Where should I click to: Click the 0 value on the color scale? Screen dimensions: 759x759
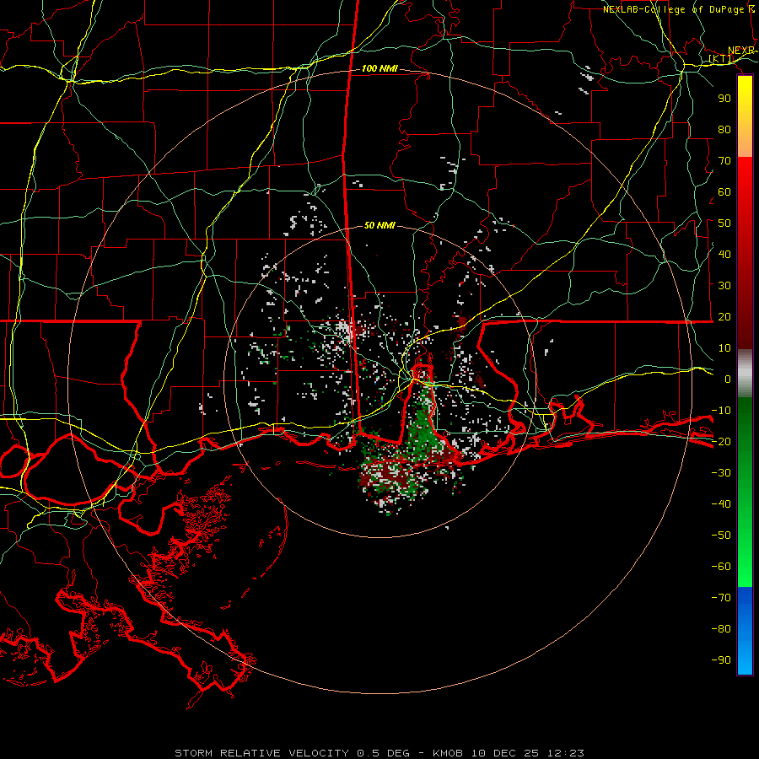[x=728, y=379]
